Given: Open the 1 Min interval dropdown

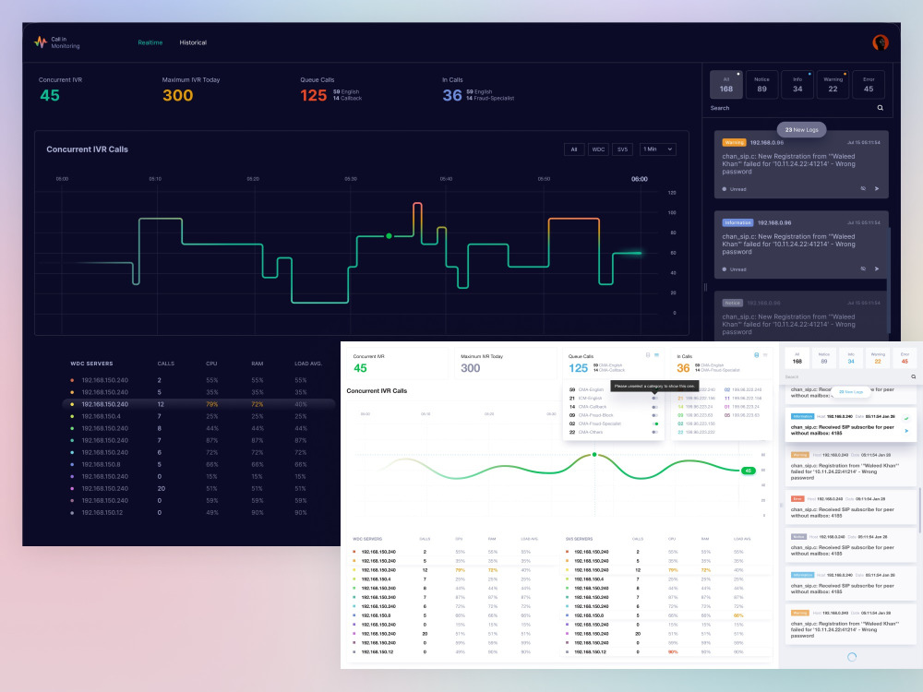Looking at the screenshot, I should pos(657,149).
